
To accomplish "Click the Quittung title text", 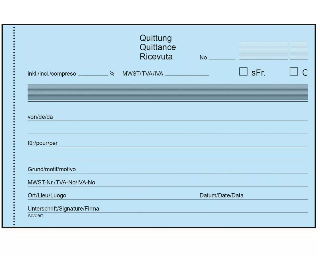I will (156, 38).
